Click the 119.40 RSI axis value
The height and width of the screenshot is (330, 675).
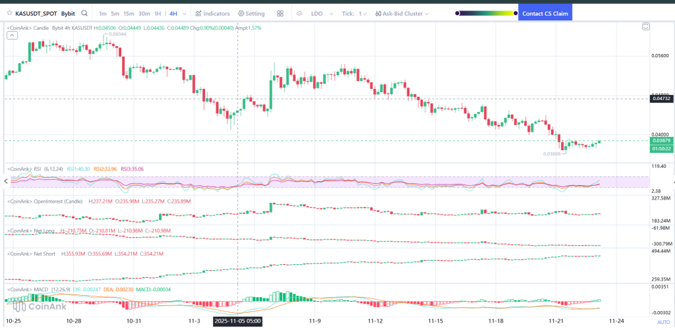pos(659,166)
